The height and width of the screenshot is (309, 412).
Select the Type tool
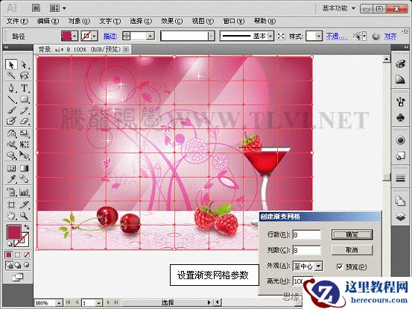pos(24,88)
